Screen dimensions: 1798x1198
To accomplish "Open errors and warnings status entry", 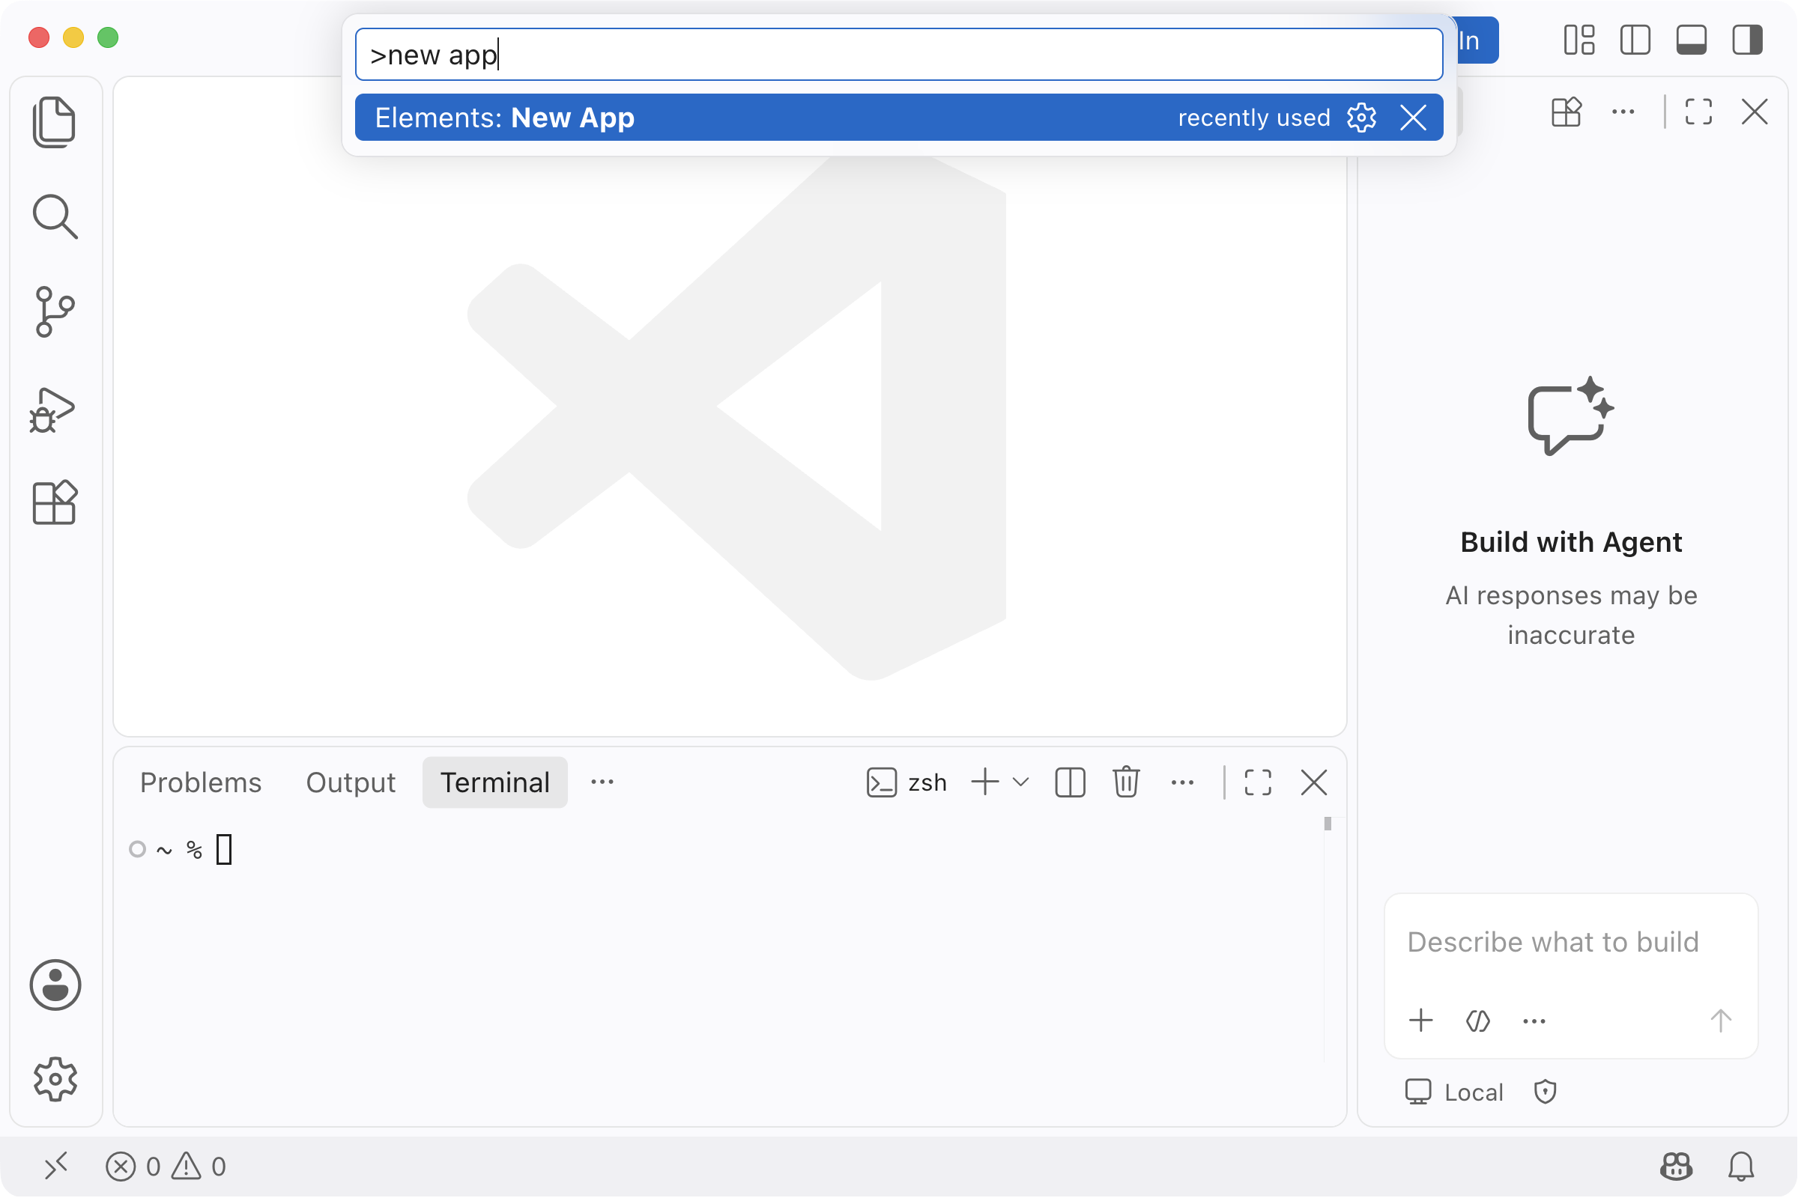I will [166, 1166].
